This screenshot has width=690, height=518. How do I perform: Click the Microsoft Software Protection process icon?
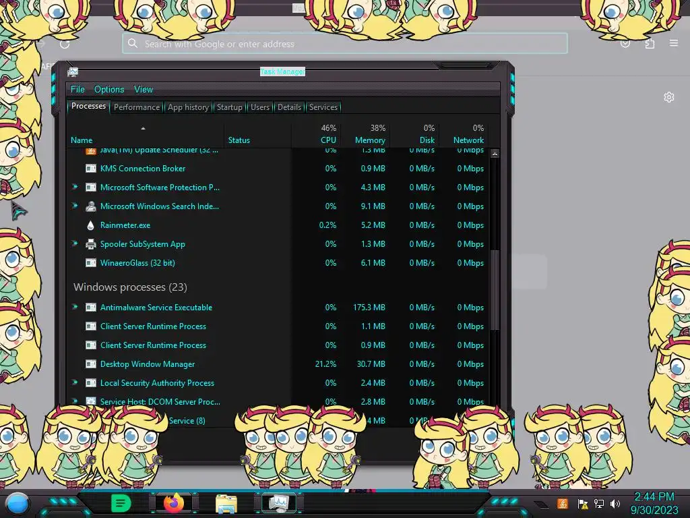91,188
